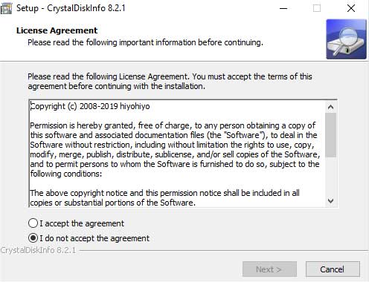Select the 'I accept the agreement' radio button

click(33, 223)
